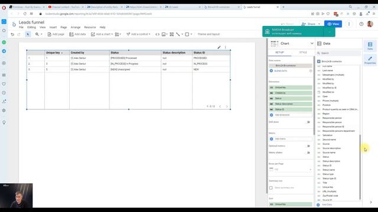Click the Search field in Data panel
The width and height of the screenshot is (378, 212).
point(338,53)
